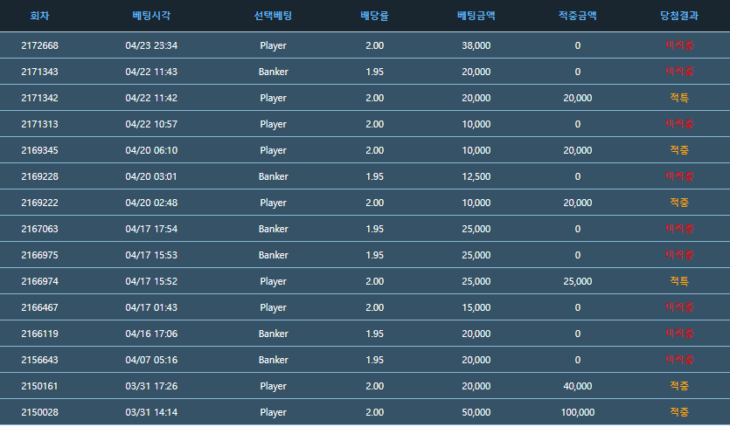Select bet time 04/17 15:53
The width and height of the screenshot is (730, 427).
coord(151,255)
